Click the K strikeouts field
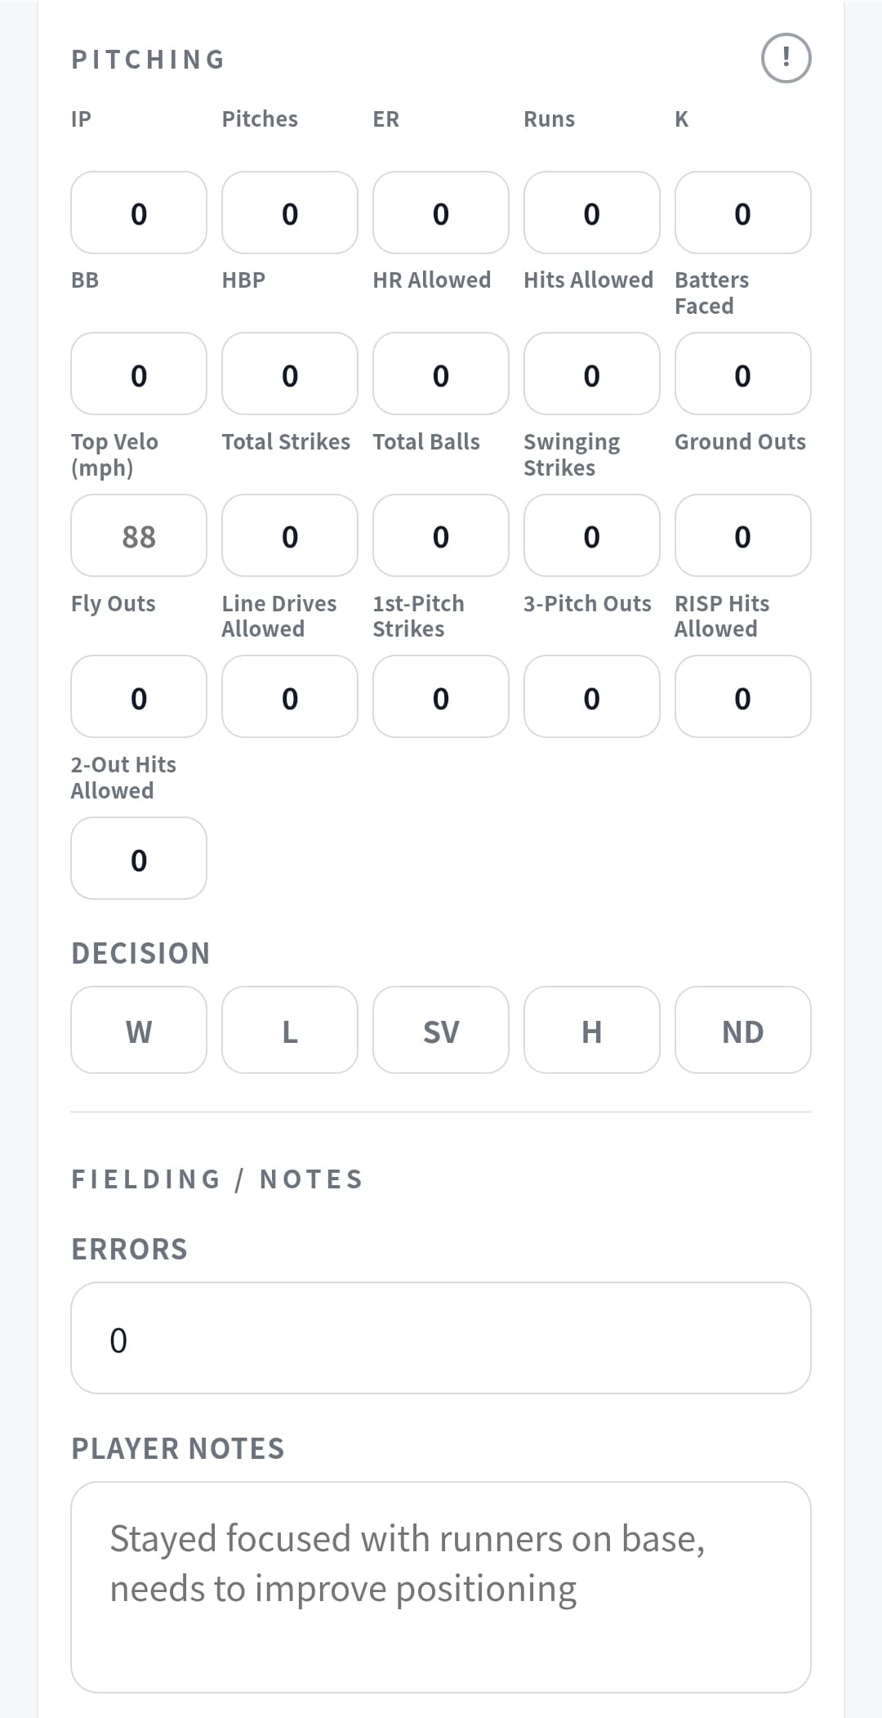The image size is (882, 1718). tap(742, 213)
